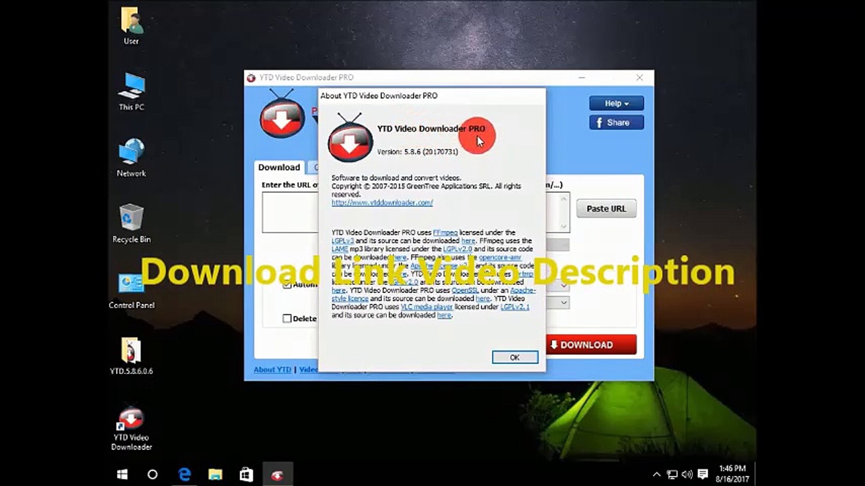Open volume control tray icon

(687, 474)
